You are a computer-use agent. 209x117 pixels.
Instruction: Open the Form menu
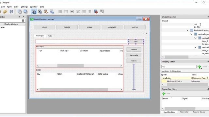click(x=9, y=6)
